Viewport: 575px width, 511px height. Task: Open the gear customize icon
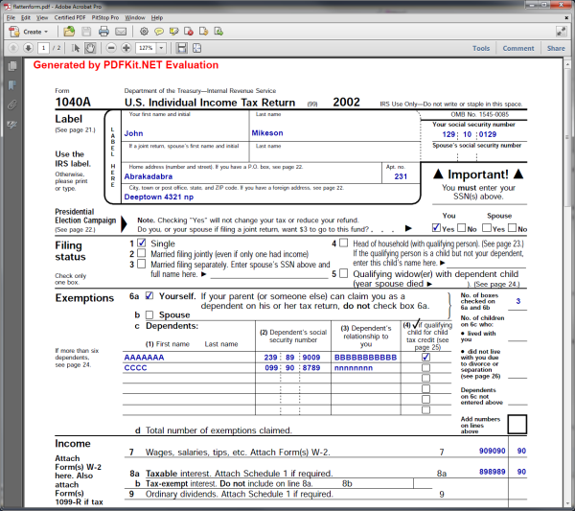click(x=144, y=32)
